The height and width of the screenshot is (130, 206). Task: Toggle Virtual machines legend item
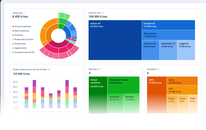coord(23,26)
